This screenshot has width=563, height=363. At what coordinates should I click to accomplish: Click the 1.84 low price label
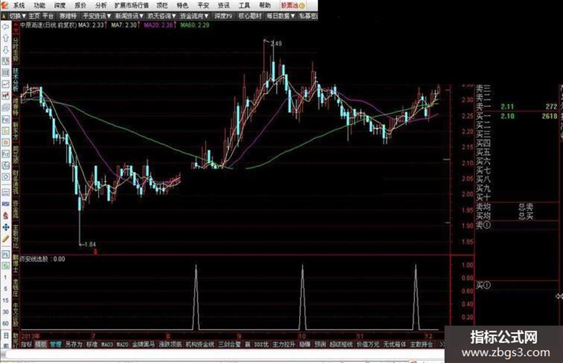90,244
